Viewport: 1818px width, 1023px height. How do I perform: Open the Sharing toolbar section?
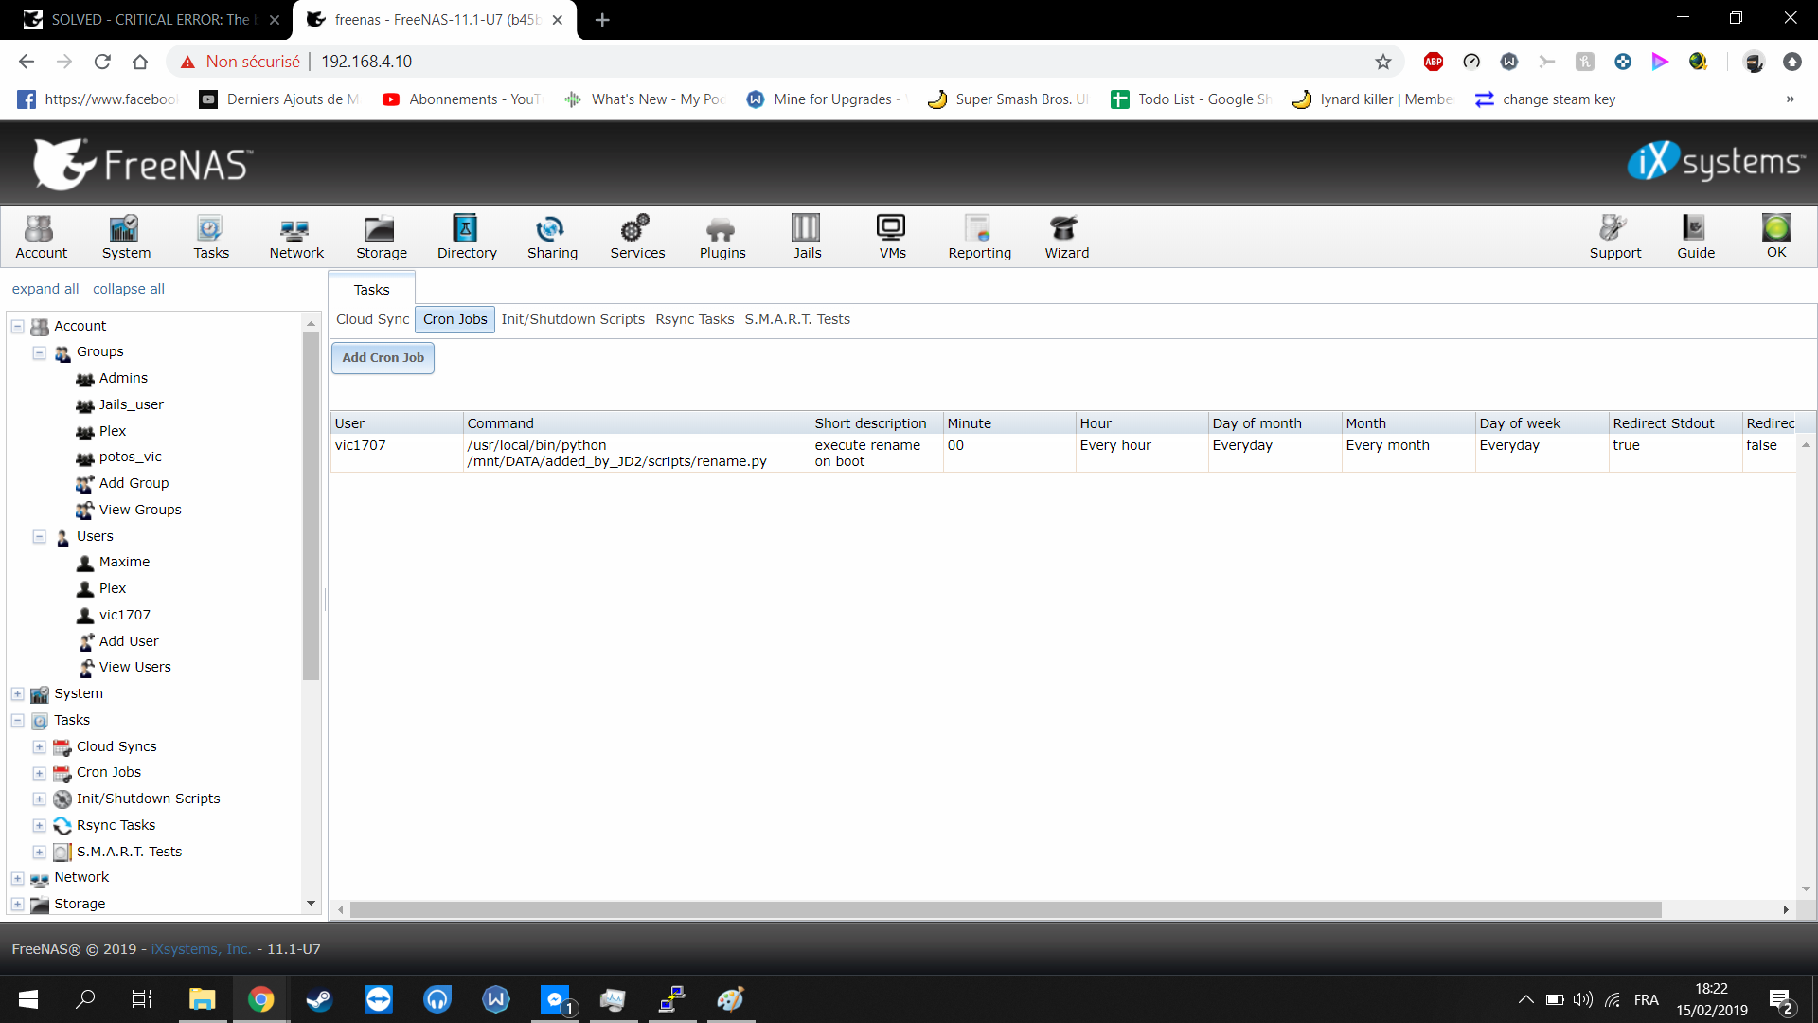point(552,237)
